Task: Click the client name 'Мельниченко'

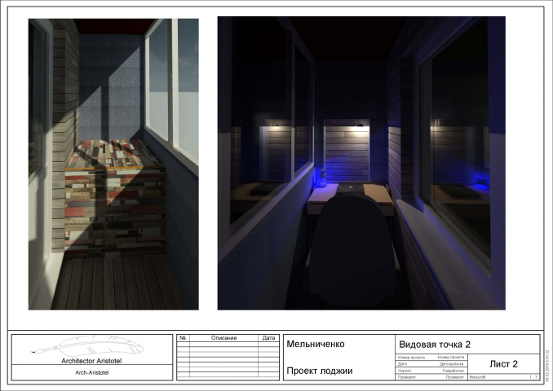Action: [x=316, y=344]
